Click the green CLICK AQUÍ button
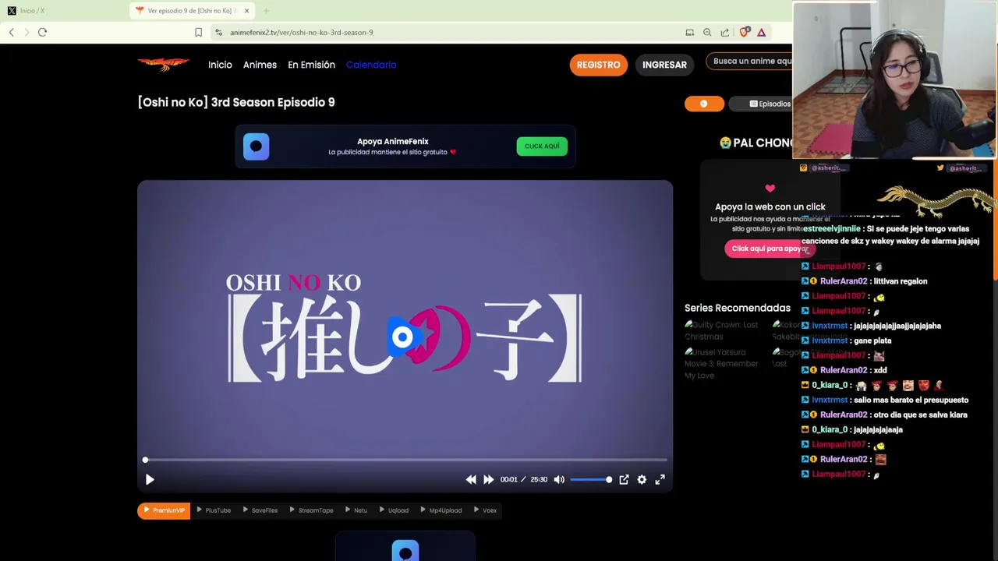Screen dimensions: 998x561 [x=542, y=146]
